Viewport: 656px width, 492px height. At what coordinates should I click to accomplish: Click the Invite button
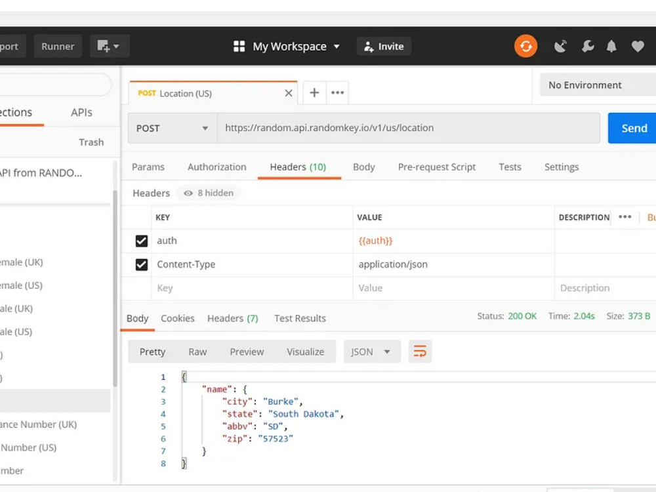coord(384,46)
